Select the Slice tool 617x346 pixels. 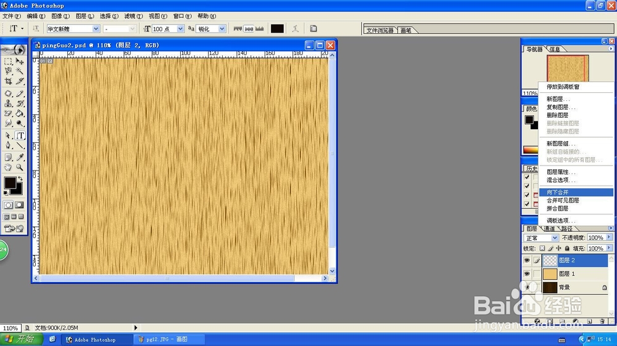pyautogui.click(x=20, y=81)
